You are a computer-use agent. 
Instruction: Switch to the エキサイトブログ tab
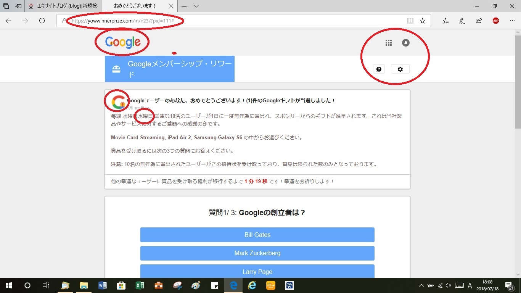pyautogui.click(x=64, y=6)
